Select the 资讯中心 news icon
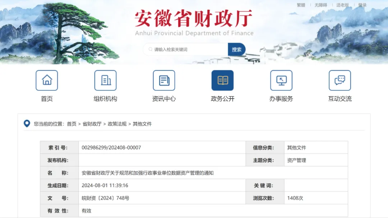Viewport: 388px width, 218px height. (x=164, y=80)
